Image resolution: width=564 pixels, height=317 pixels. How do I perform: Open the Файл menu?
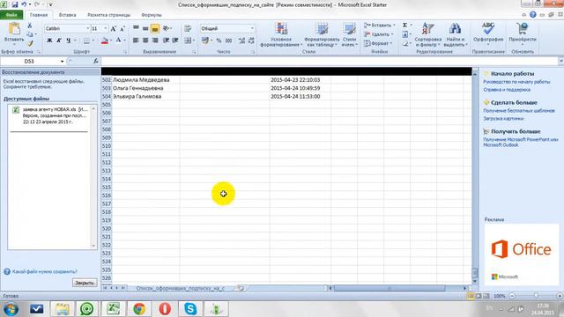point(11,15)
